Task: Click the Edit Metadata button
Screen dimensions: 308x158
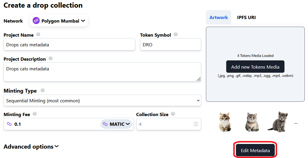Action: (x=255, y=150)
